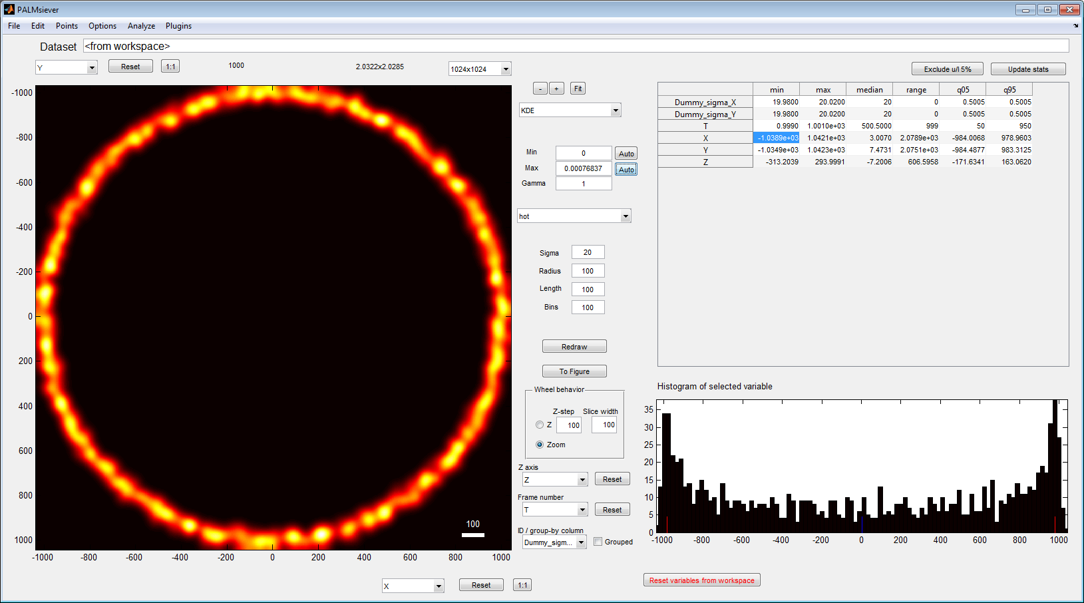Click Exclude u/l 5% button
Viewport: 1084px width, 603px height.
click(x=947, y=69)
